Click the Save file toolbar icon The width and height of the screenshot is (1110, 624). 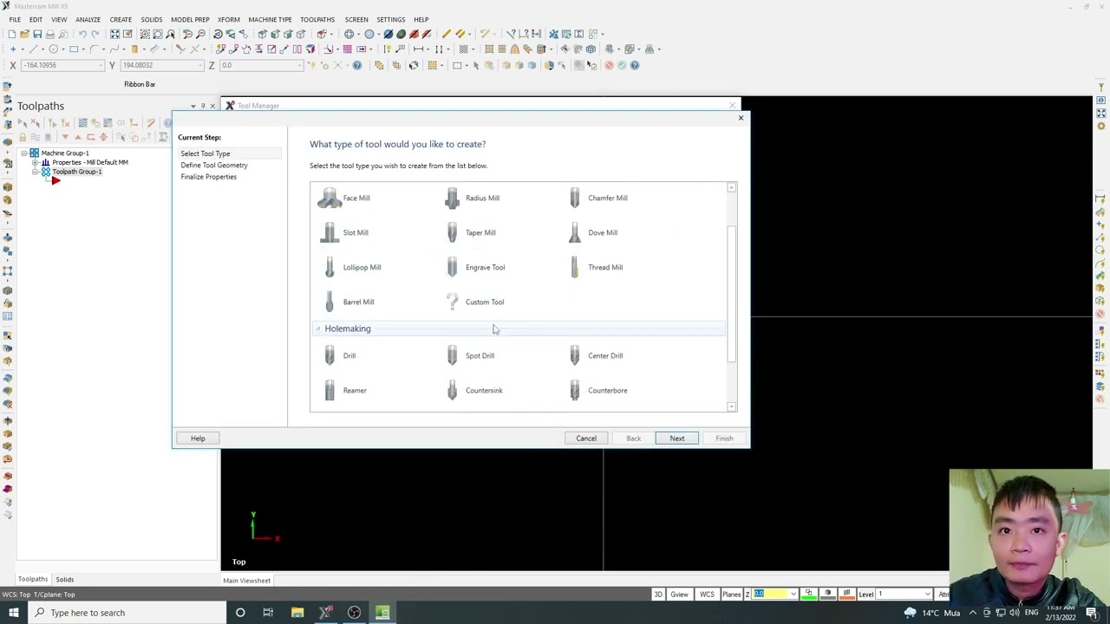(37, 34)
